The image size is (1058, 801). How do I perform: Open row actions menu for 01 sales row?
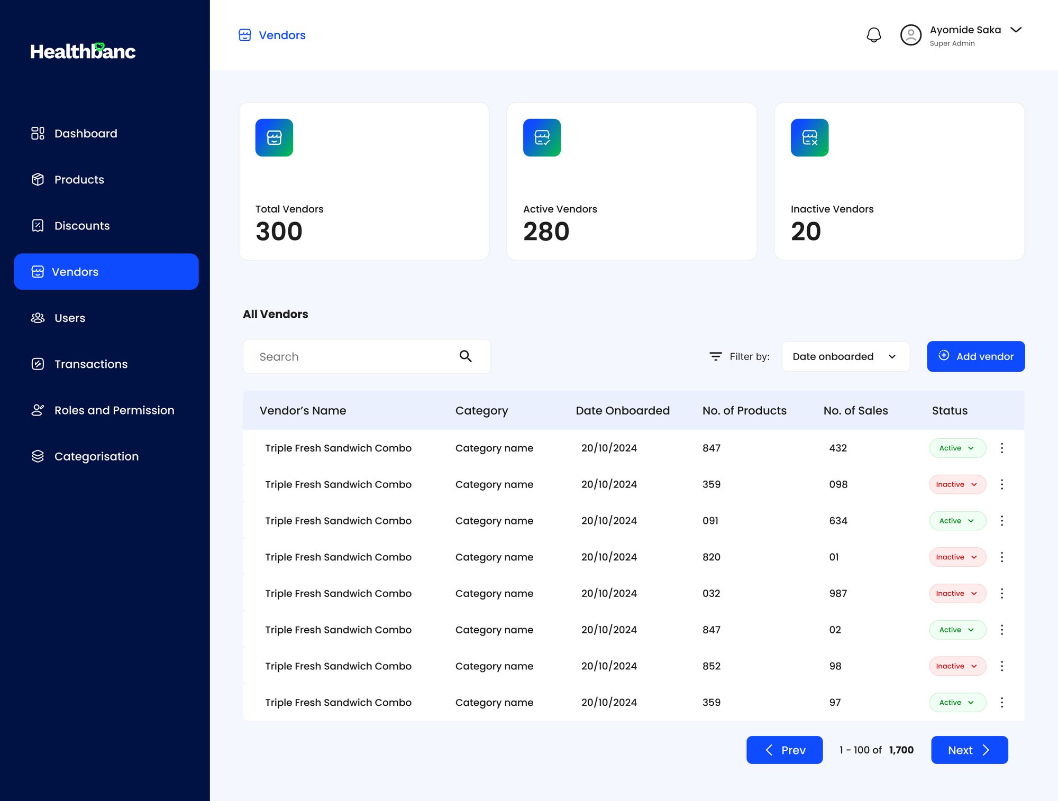(1001, 557)
